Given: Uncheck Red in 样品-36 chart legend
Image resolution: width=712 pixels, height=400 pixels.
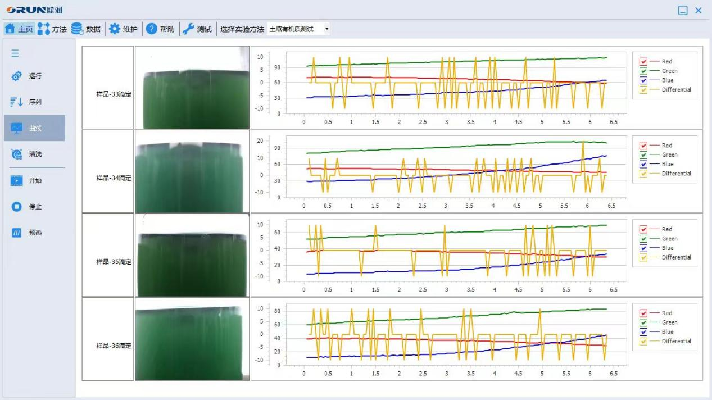Looking at the screenshot, I should tap(643, 313).
